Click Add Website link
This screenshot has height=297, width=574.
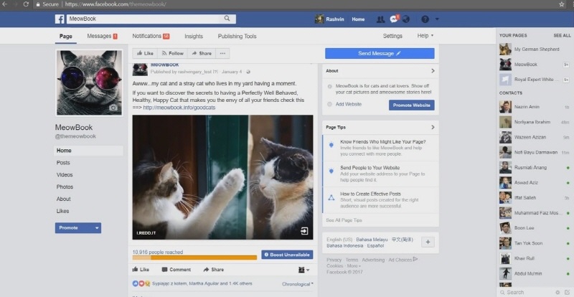pos(349,104)
